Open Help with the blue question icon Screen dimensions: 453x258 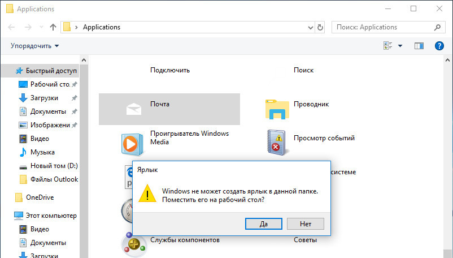(439, 46)
